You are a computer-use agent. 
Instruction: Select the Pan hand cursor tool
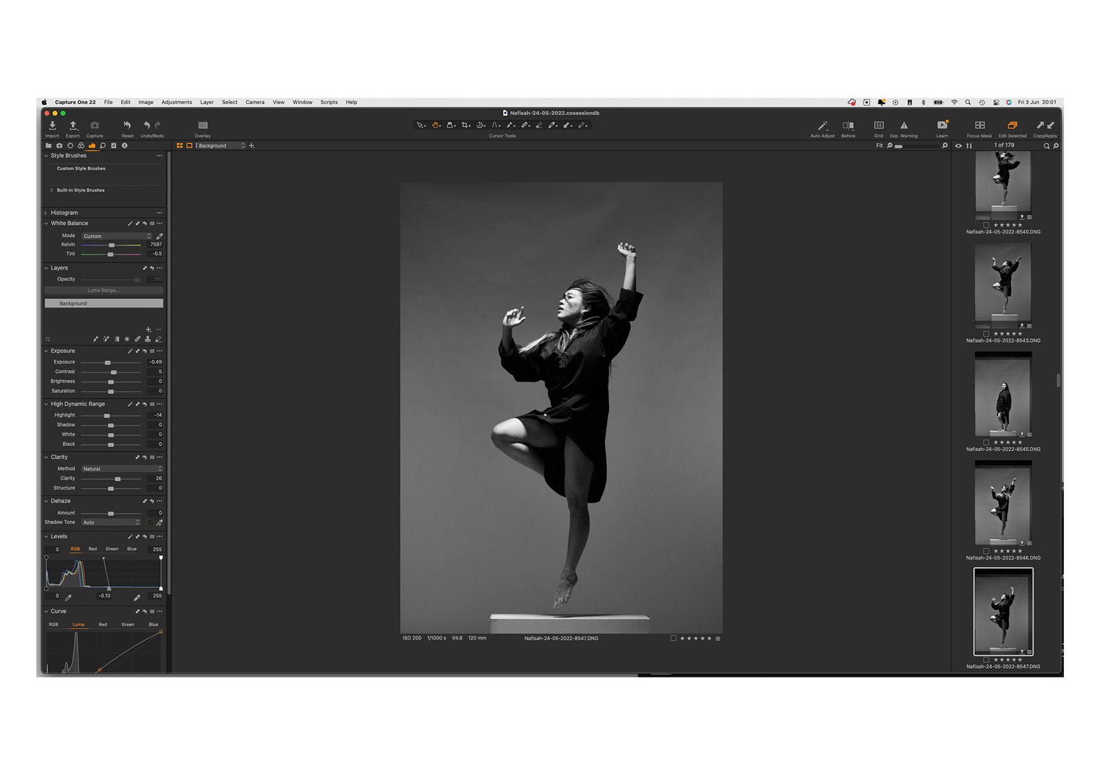[x=435, y=125]
